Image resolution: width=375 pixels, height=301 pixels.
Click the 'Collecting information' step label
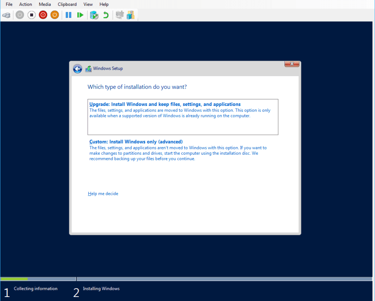click(36, 289)
